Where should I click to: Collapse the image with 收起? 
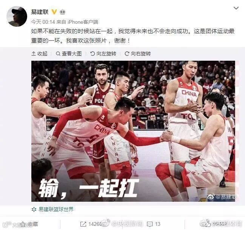click(39, 54)
